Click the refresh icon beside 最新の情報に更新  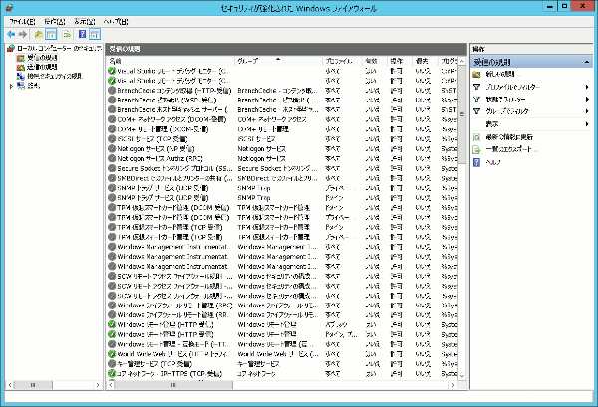[476, 137]
